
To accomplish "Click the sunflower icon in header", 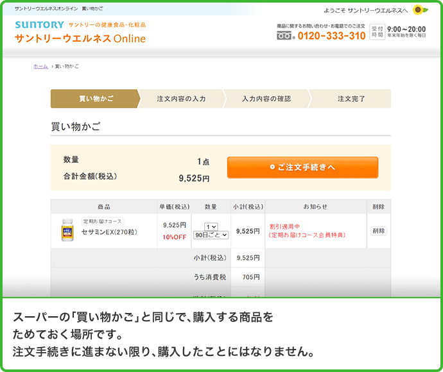I will pos(420,10).
